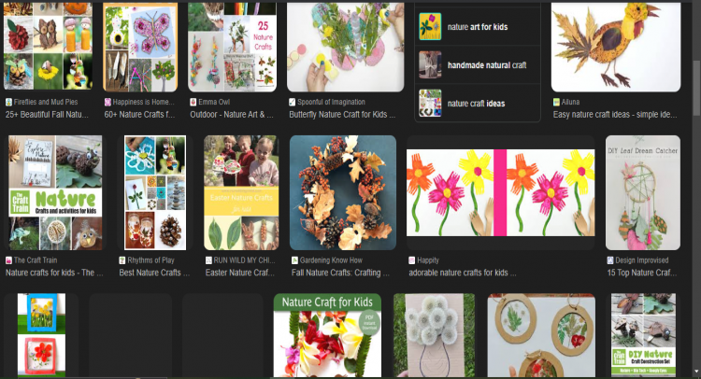Select the 'nature art for kids' suggestion
The width and height of the screenshot is (701, 379).
478,27
